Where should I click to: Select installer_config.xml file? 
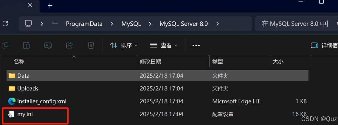(42, 101)
